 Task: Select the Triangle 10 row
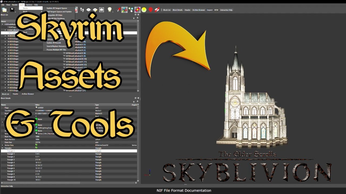point(69,180)
